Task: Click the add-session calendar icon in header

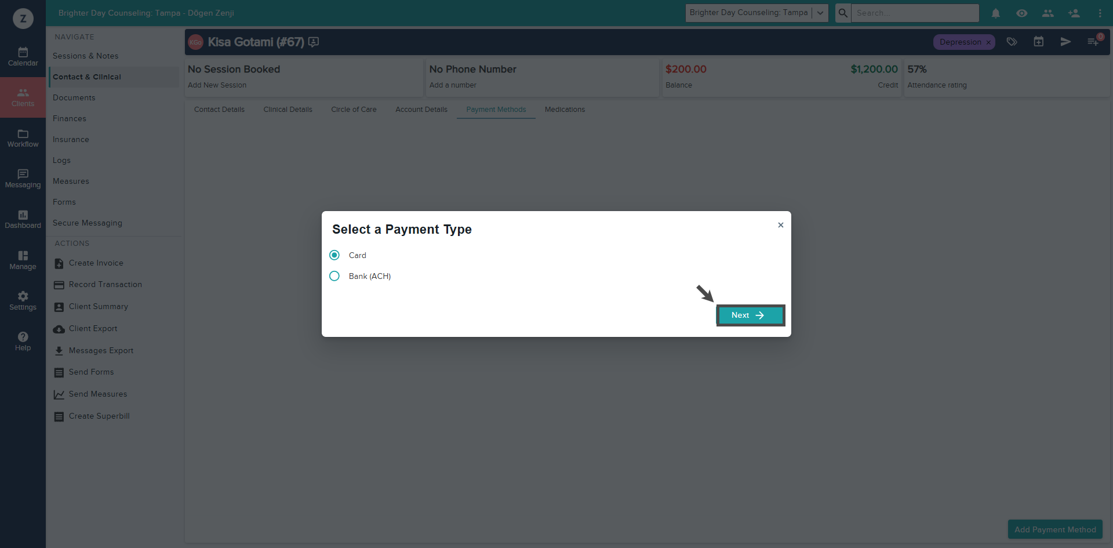Action: click(1038, 42)
